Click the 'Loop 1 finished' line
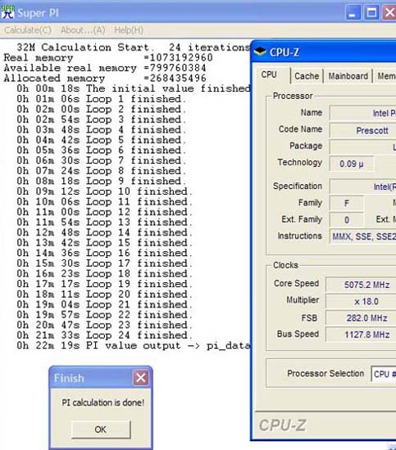This screenshot has height=450, width=396. click(x=102, y=99)
